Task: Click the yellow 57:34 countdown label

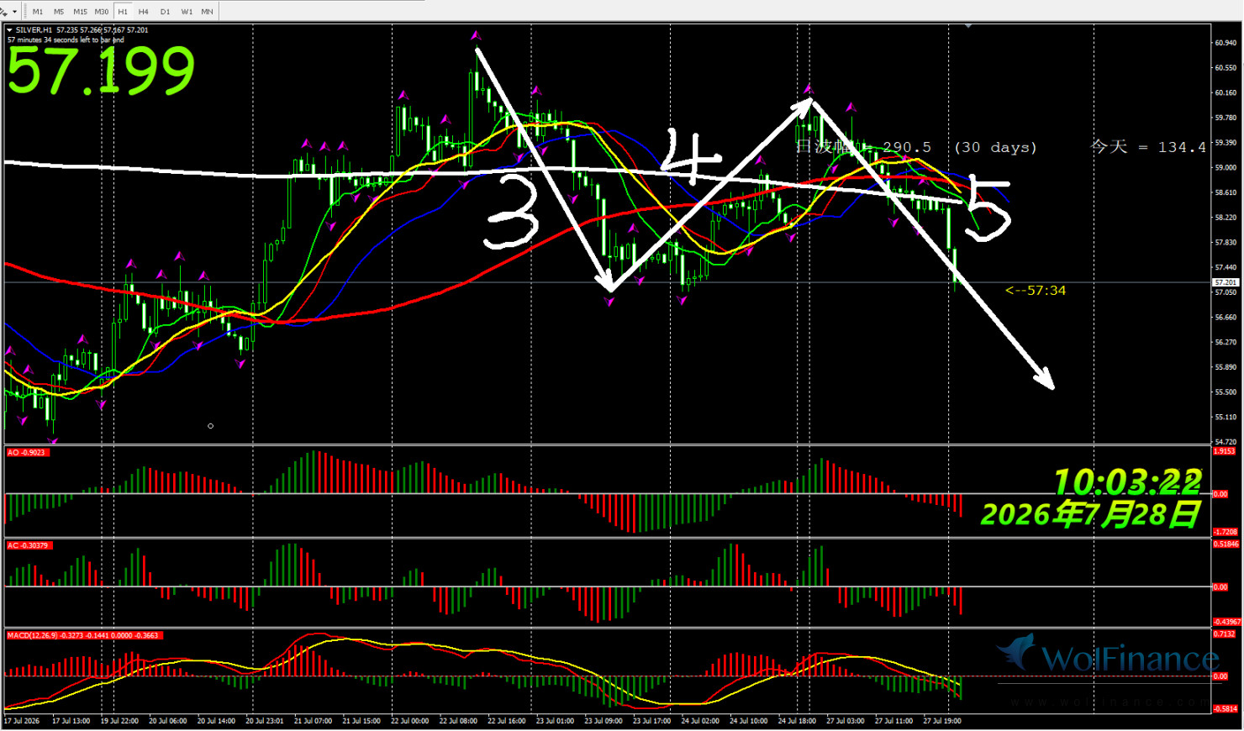Action: (x=1036, y=290)
